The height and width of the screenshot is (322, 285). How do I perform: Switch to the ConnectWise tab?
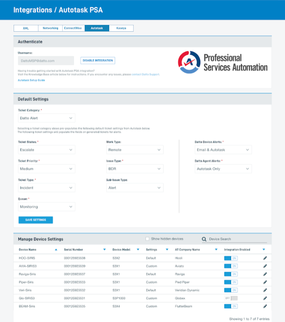(x=73, y=28)
